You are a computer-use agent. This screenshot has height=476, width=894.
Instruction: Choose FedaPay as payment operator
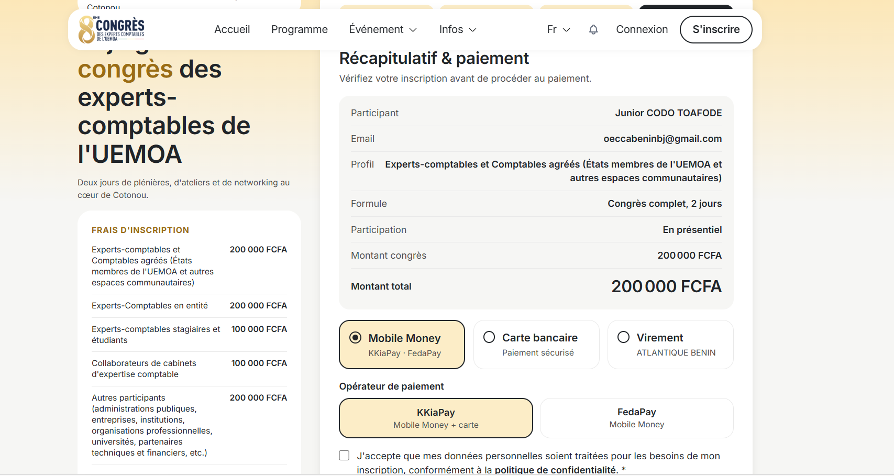637,418
